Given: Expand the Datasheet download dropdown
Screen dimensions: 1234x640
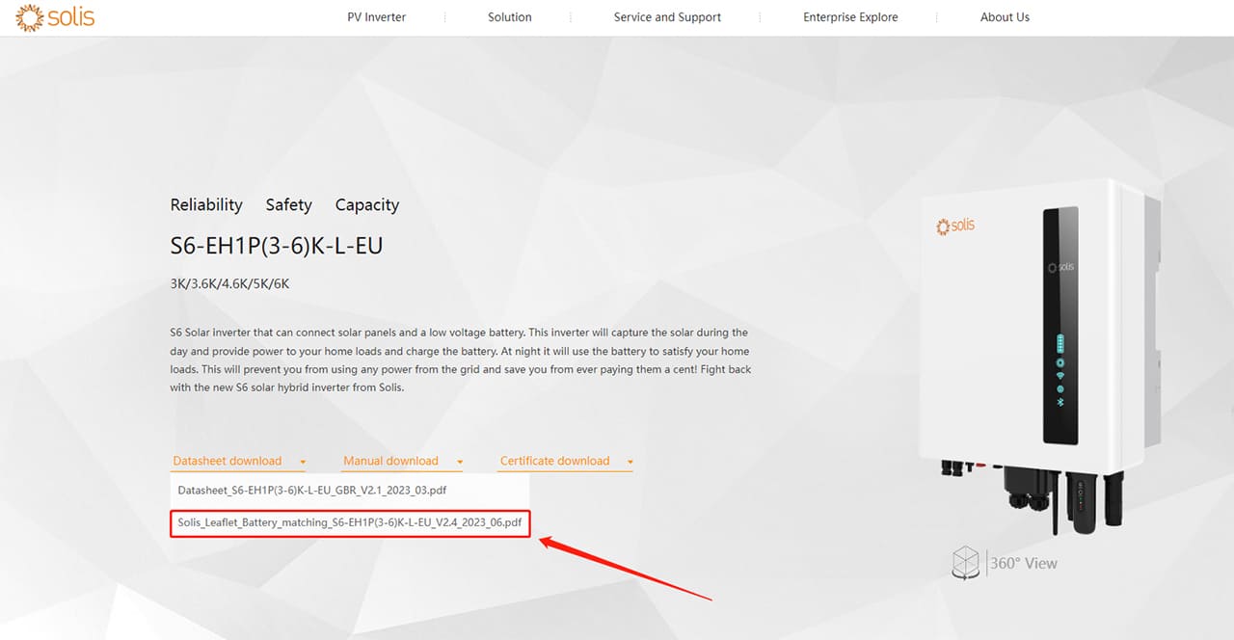Looking at the screenshot, I should [239, 461].
